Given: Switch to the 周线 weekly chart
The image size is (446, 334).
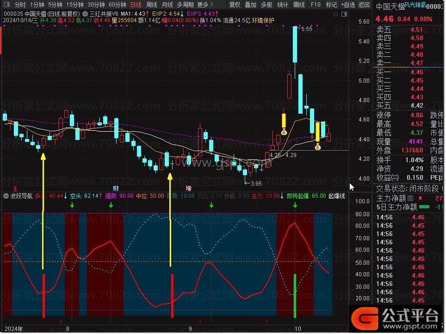Looking at the screenshot, I should [x=152, y=5].
